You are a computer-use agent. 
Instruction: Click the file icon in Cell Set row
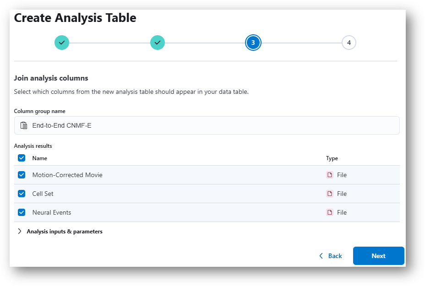coord(330,194)
